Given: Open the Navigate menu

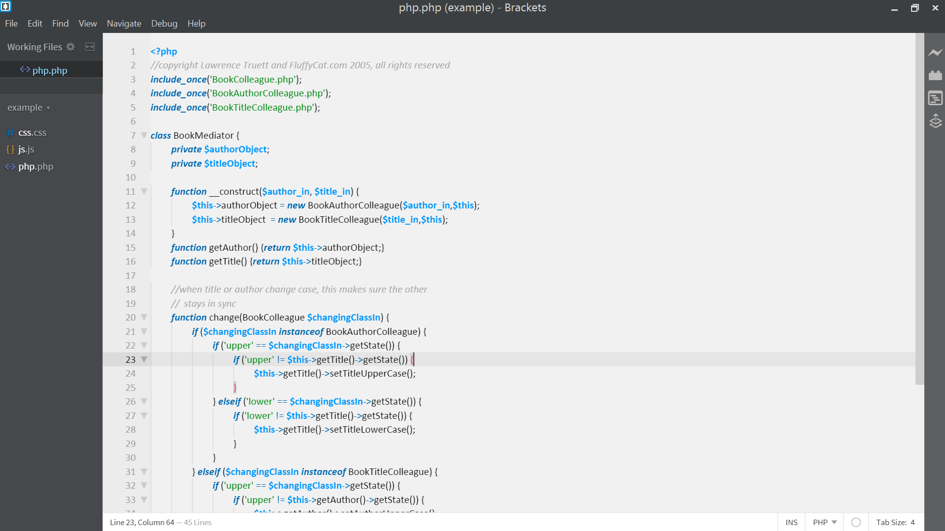Looking at the screenshot, I should click(124, 23).
